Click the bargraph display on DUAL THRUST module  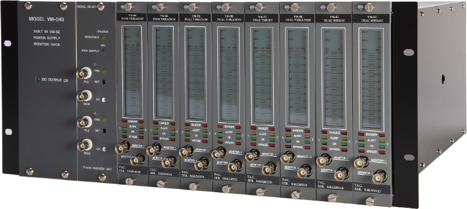[262, 76]
